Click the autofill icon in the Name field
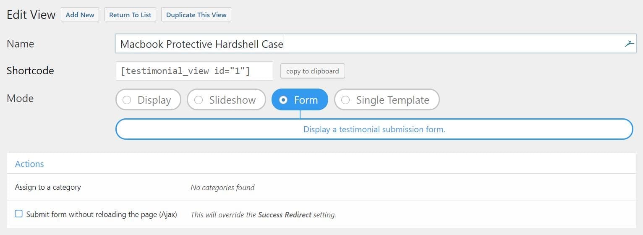This screenshot has width=643, height=235. click(x=628, y=44)
